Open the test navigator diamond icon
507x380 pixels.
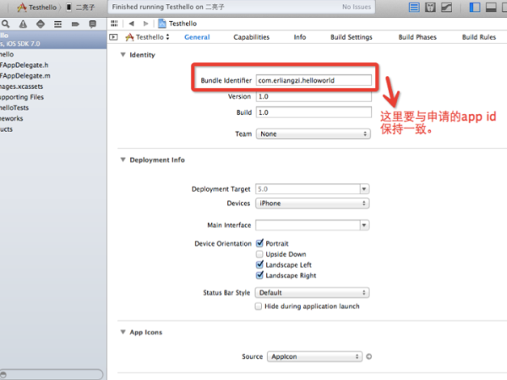coord(41,24)
